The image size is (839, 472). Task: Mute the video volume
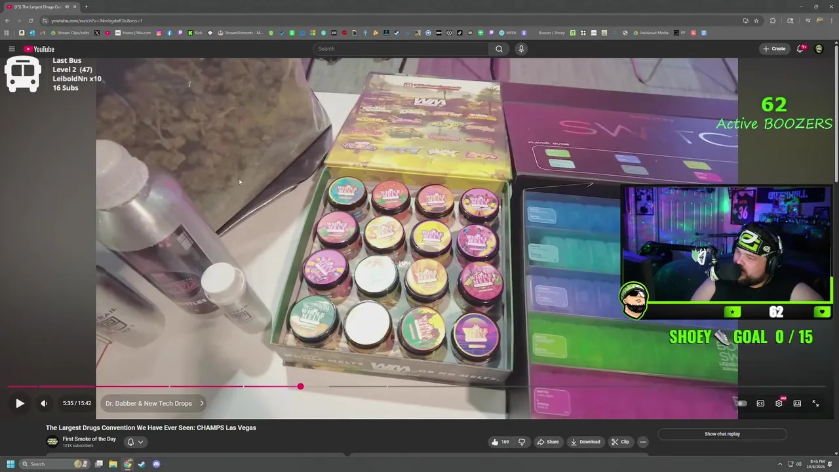pyautogui.click(x=44, y=403)
